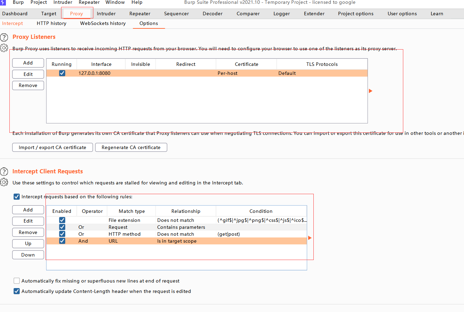The image size is (464, 312).
Task: Select the 127.0.0.1:8080 interface cell
Action: point(101,73)
